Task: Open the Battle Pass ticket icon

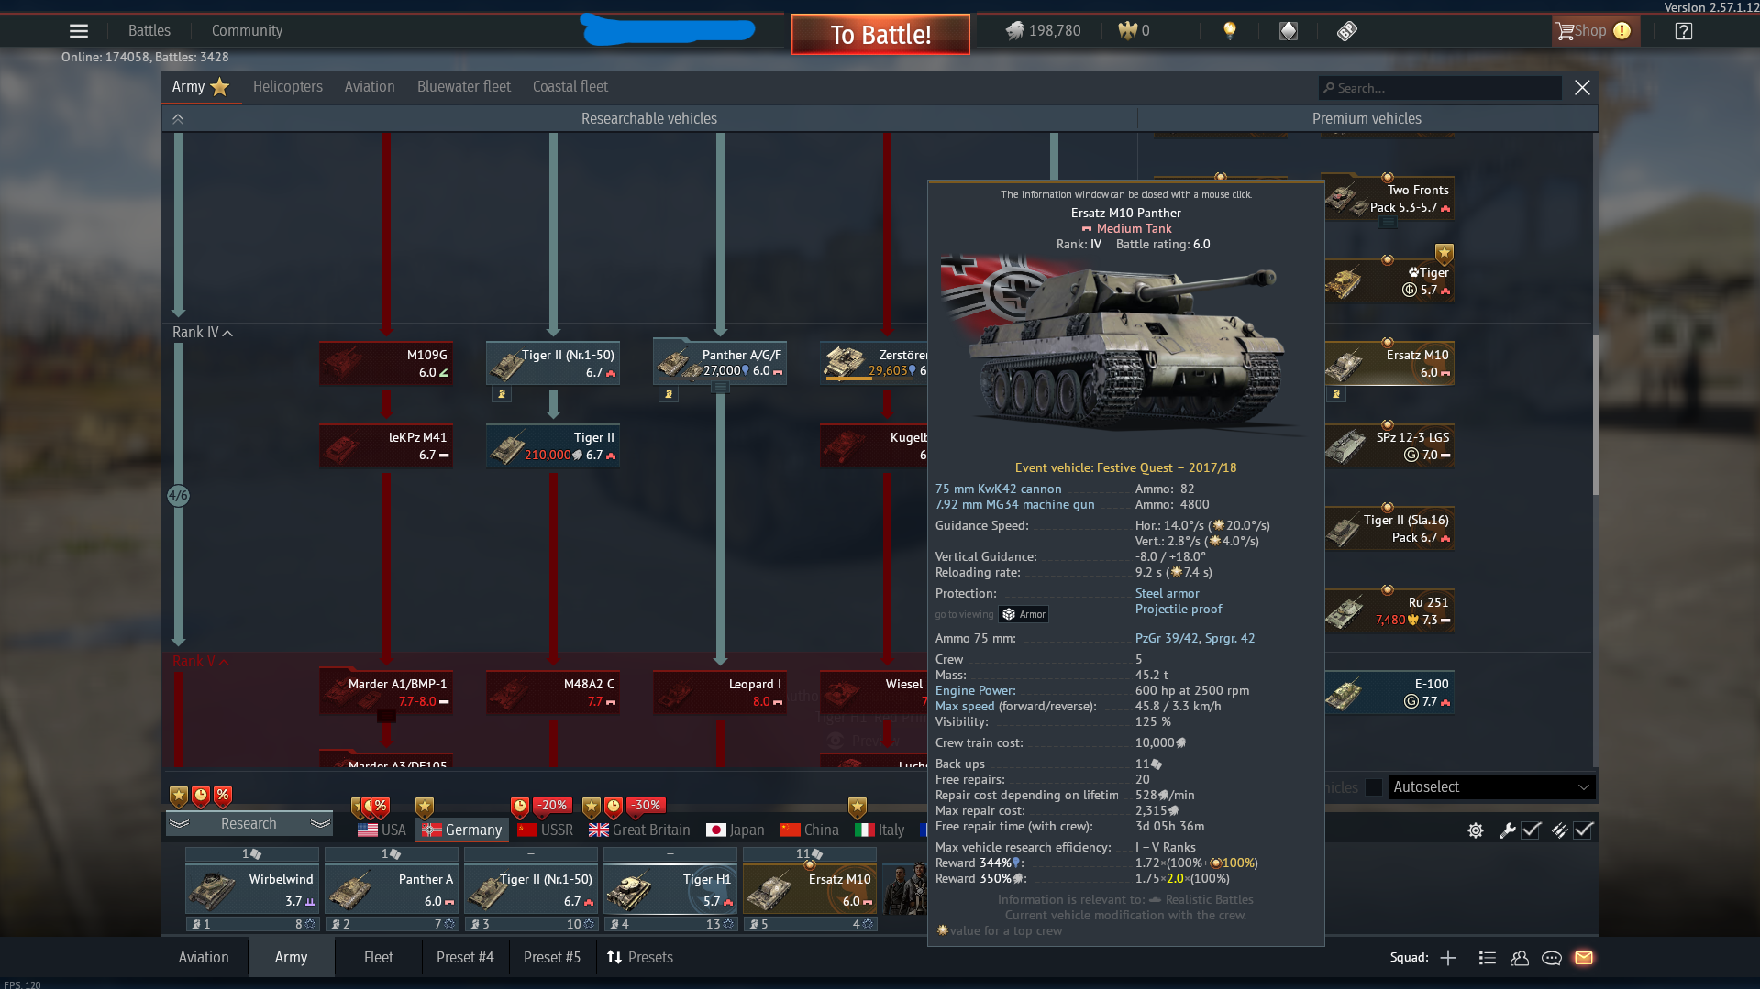Action: click(1346, 31)
